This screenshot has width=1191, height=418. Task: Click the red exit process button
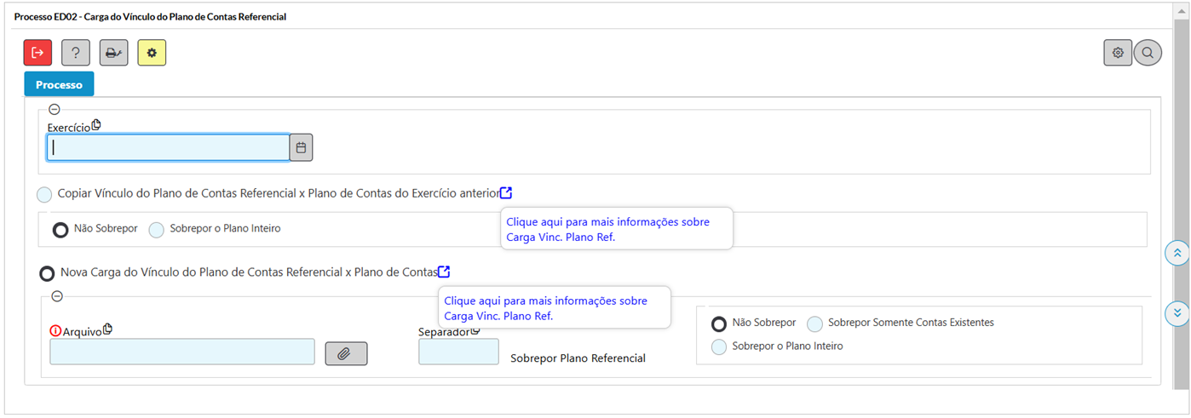tap(37, 53)
